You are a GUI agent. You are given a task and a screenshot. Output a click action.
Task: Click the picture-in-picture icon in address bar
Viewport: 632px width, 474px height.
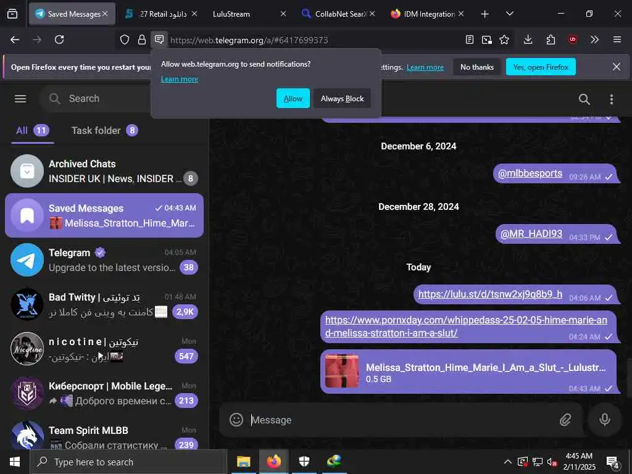click(486, 39)
